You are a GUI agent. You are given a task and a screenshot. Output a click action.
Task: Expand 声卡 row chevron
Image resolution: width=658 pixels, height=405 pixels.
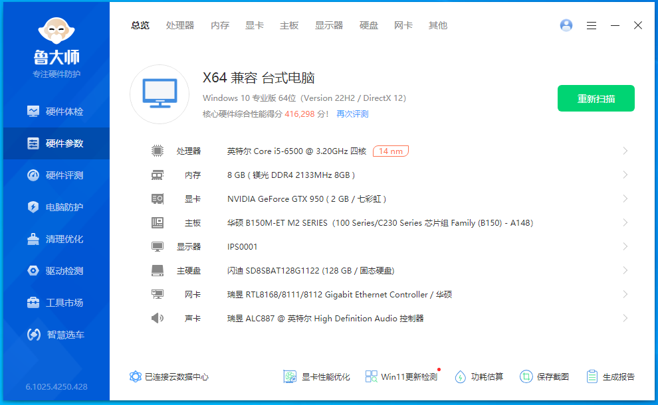(625, 318)
